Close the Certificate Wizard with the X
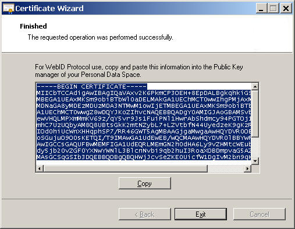The width and height of the screenshot is (295, 229). pyautogui.click(x=286, y=9)
